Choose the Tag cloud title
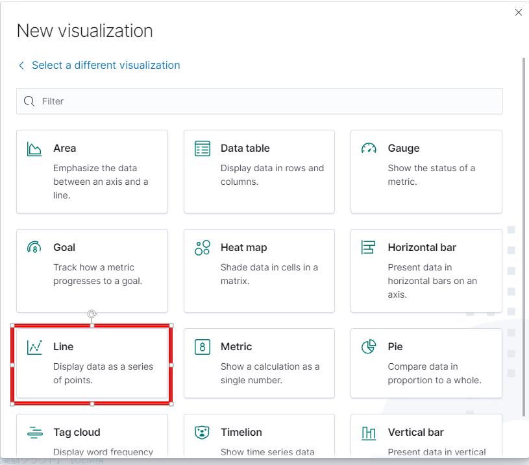The image size is (529, 465). coord(77,433)
